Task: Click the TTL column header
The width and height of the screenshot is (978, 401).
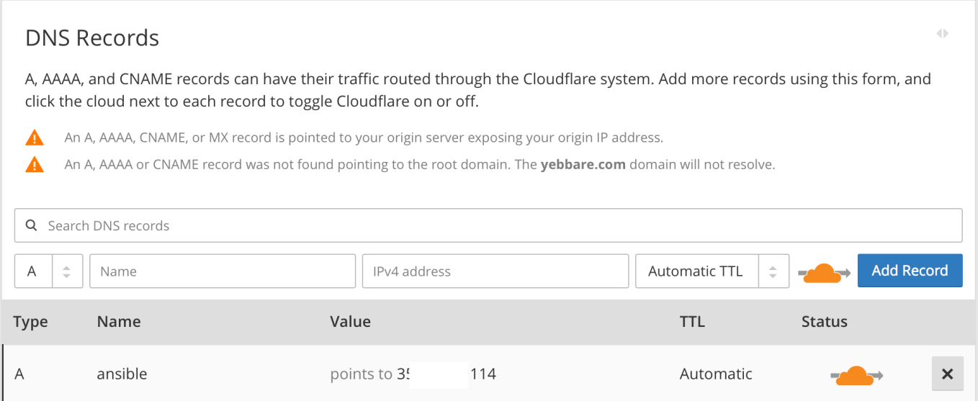Action: 692,322
